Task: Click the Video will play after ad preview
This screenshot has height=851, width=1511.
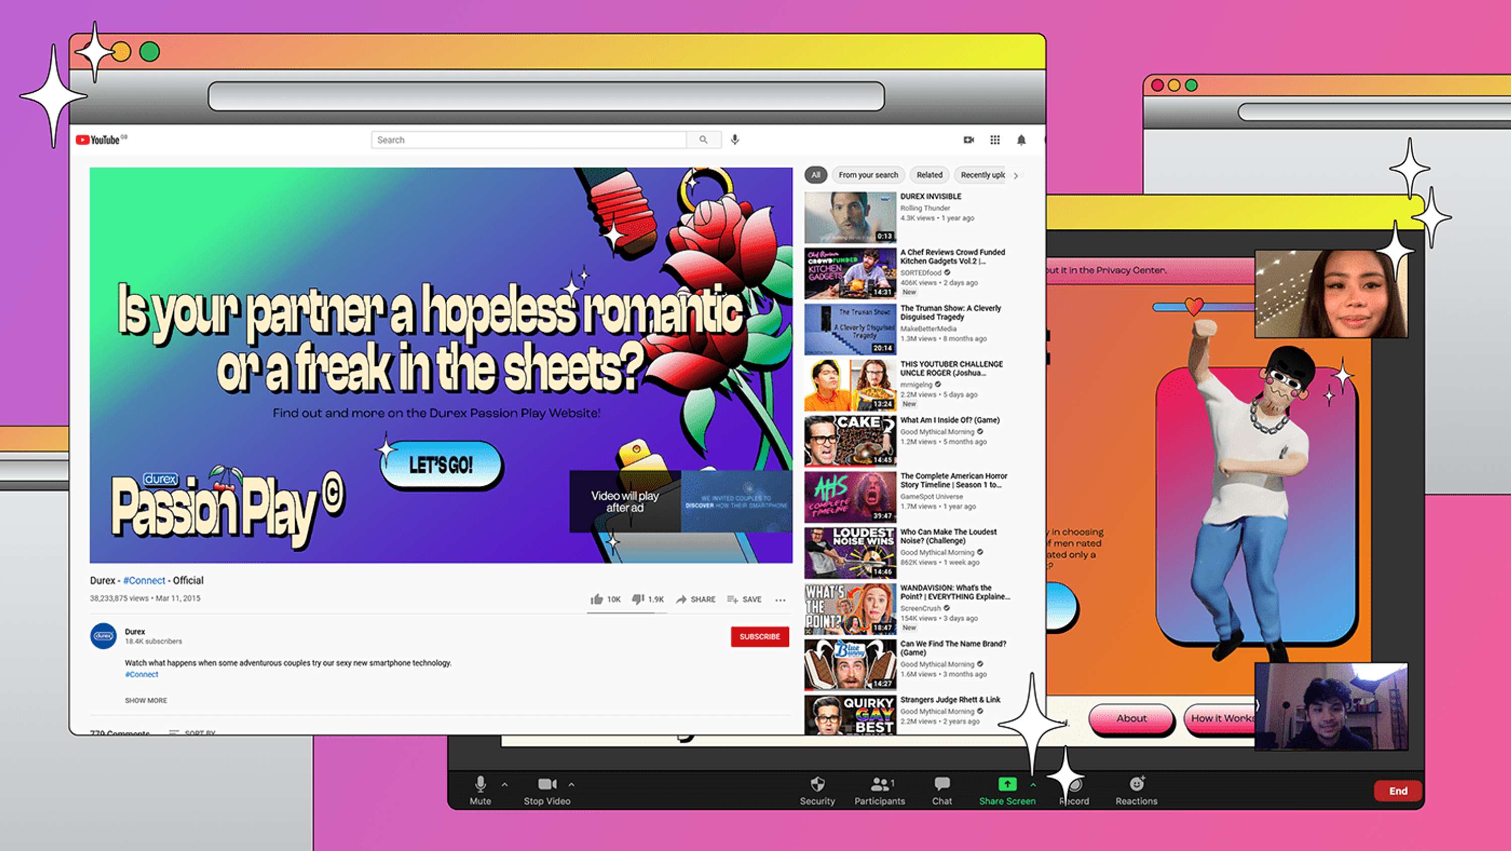Action: (680, 501)
